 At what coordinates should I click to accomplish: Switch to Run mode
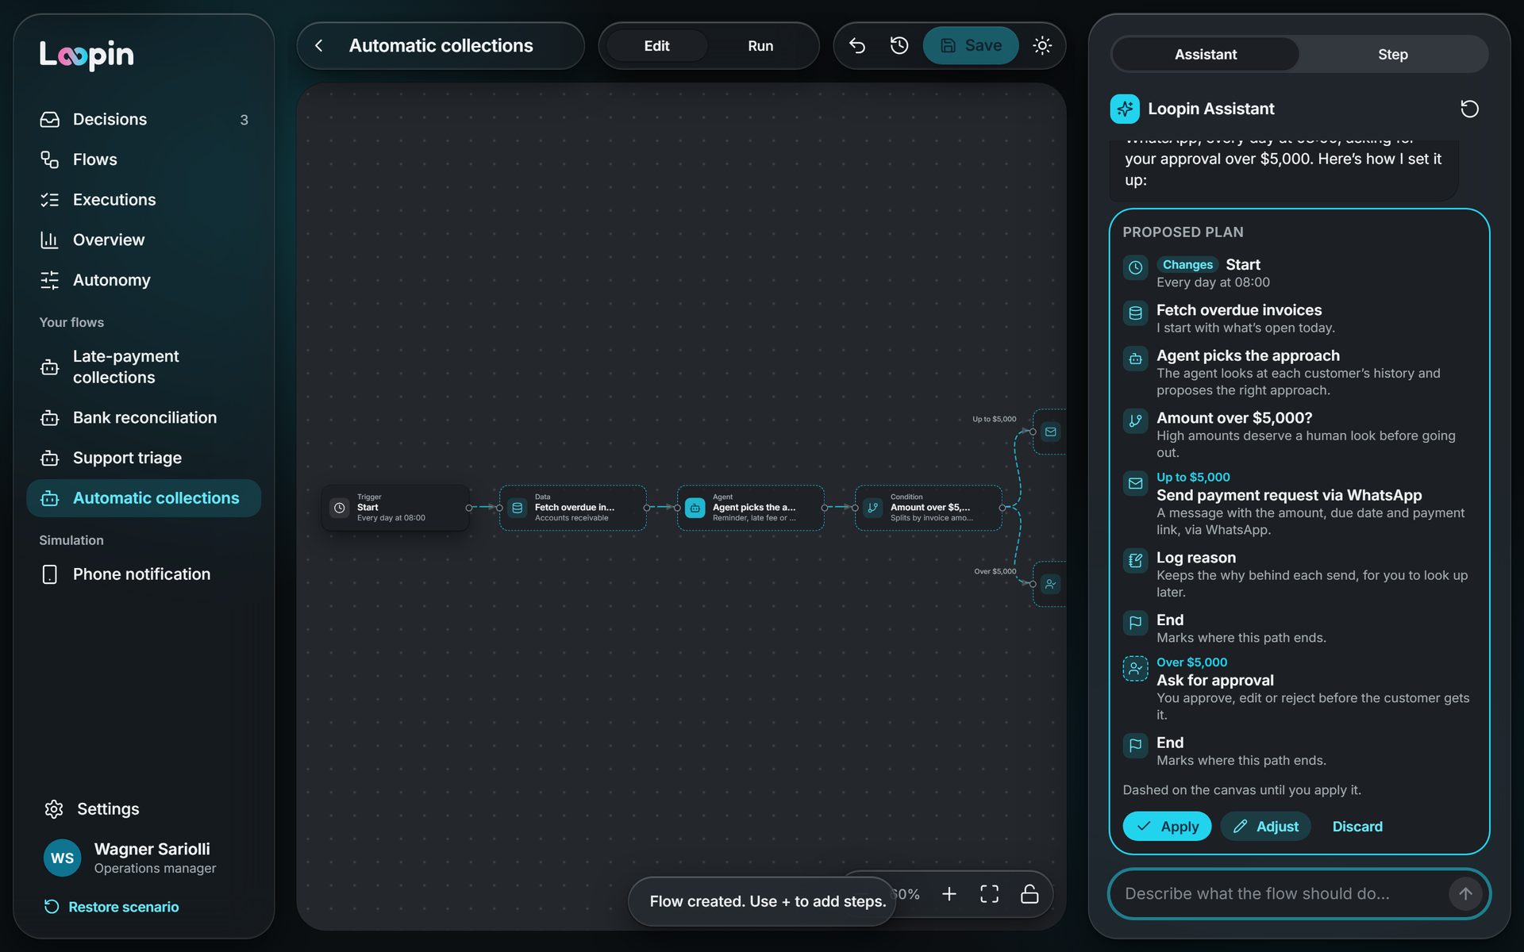(760, 46)
